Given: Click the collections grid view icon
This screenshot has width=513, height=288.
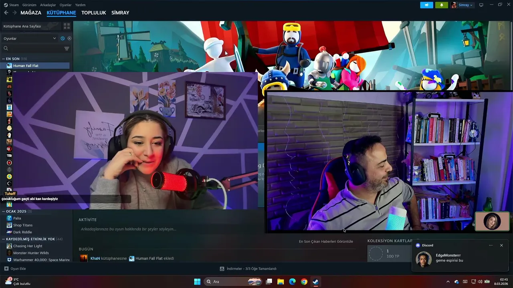Looking at the screenshot, I should tap(67, 26).
